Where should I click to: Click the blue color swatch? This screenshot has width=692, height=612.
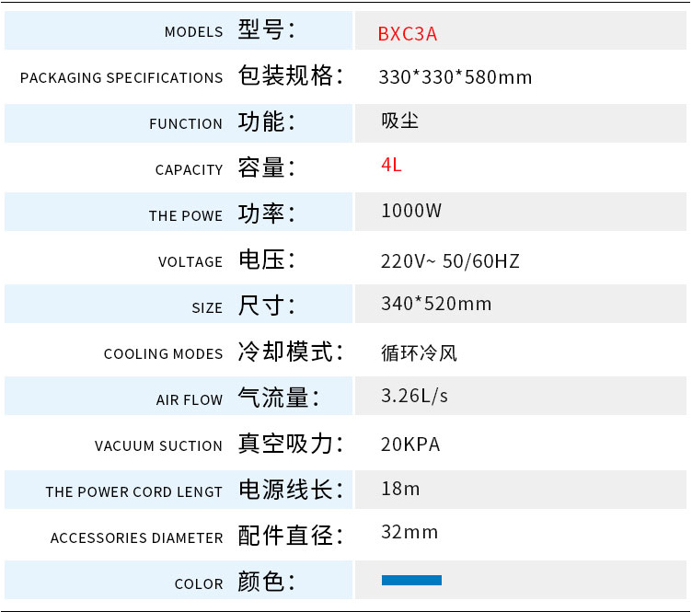pyautogui.click(x=411, y=580)
